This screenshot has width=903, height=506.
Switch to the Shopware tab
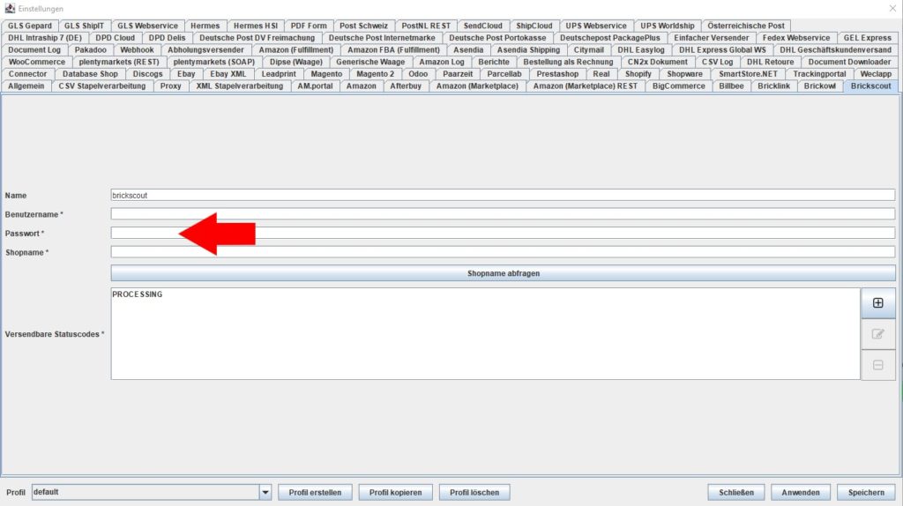pyautogui.click(x=684, y=74)
